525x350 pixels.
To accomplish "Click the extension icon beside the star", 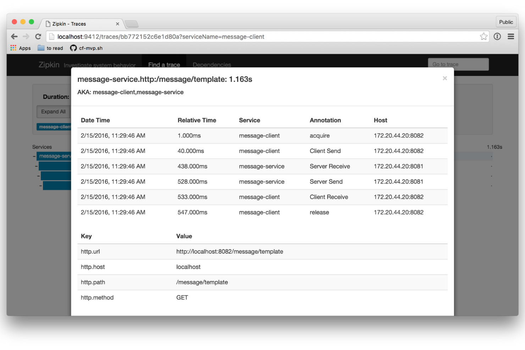I will (x=497, y=37).
